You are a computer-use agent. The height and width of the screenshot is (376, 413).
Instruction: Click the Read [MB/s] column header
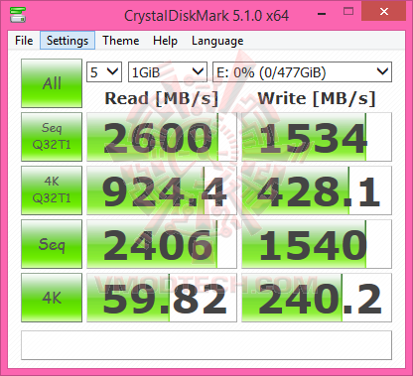[x=162, y=98]
